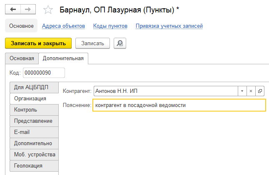The width and height of the screenshot is (269, 175).
Task: Open the Адреса объектов link
Action: point(63,26)
